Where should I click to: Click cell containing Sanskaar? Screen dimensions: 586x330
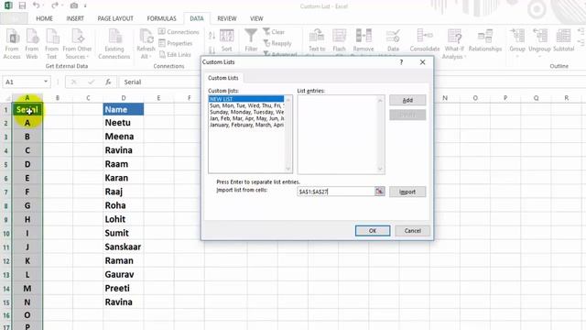[124, 247]
